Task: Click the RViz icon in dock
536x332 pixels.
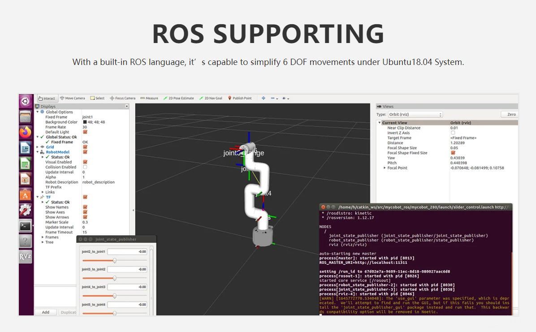Action: [x=25, y=256]
